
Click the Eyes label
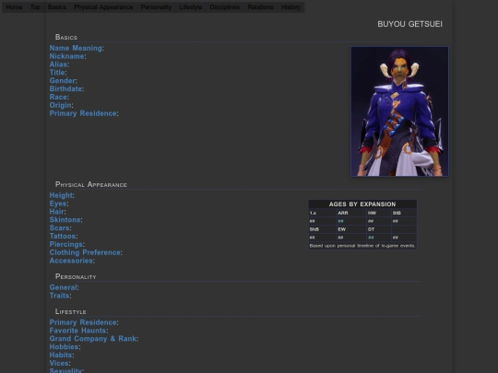pyautogui.click(x=58, y=204)
